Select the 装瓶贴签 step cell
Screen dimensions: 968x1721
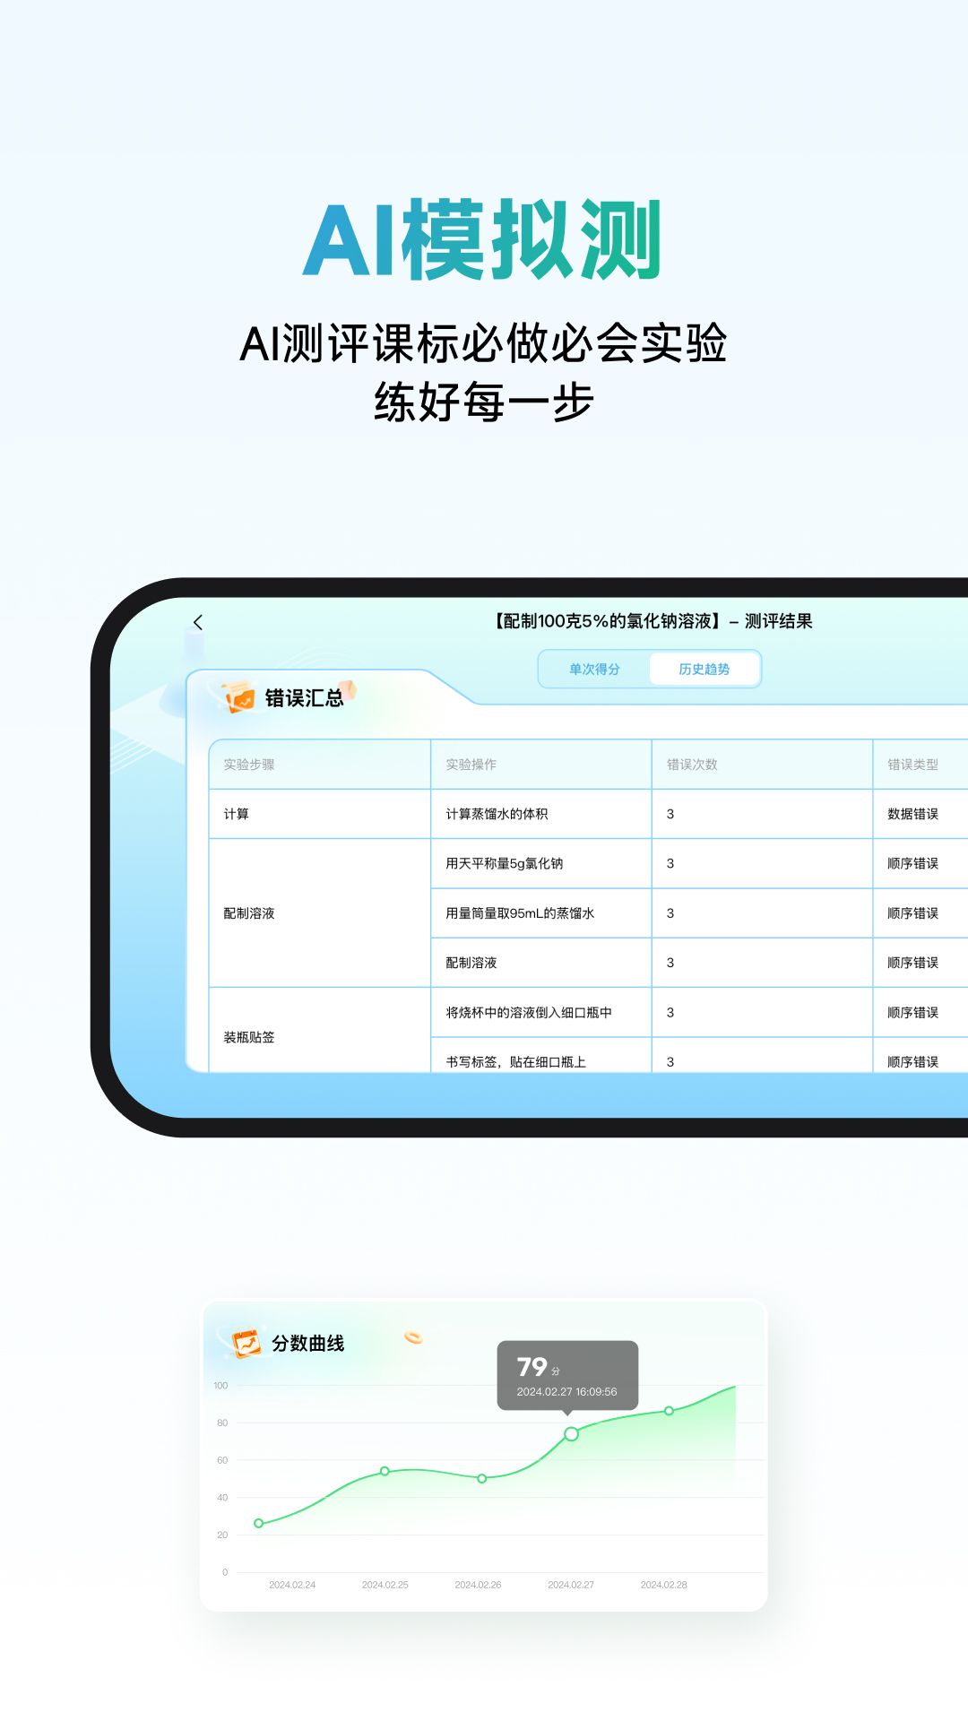(x=249, y=1037)
